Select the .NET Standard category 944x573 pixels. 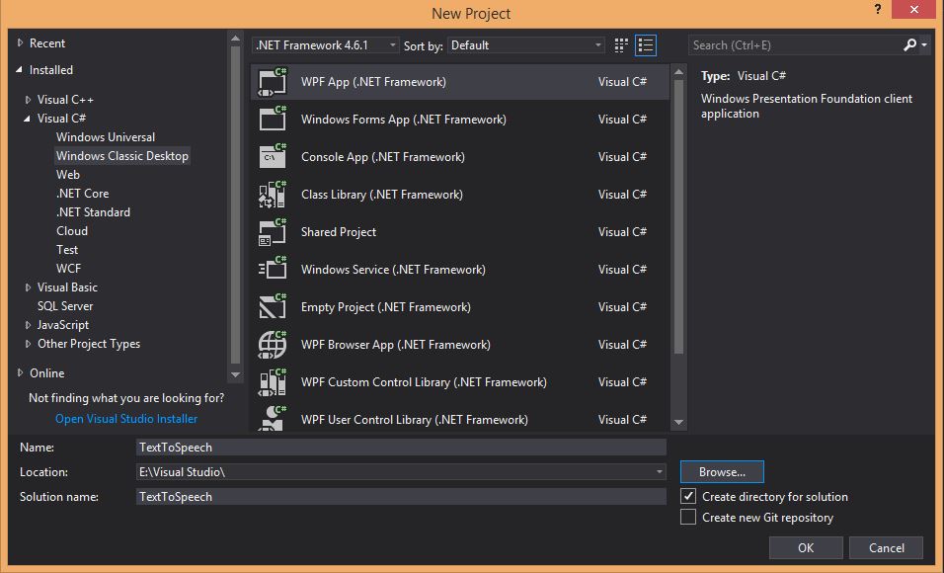[x=94, y=212]
